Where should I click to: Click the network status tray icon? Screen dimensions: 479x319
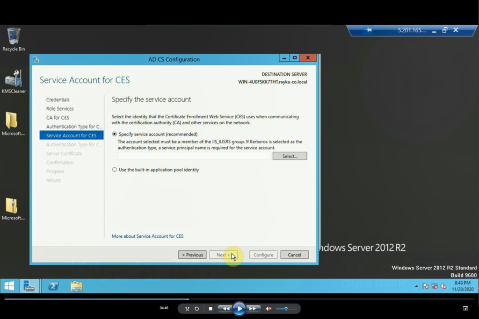point(435,286)
